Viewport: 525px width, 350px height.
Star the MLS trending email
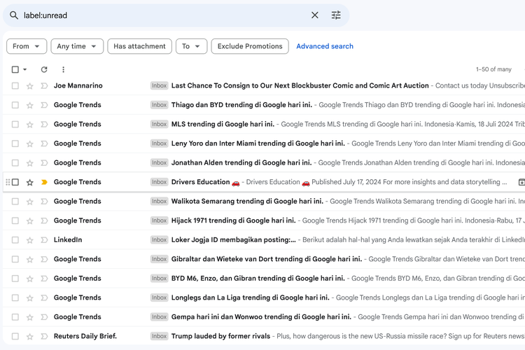[x=30, y=125]
